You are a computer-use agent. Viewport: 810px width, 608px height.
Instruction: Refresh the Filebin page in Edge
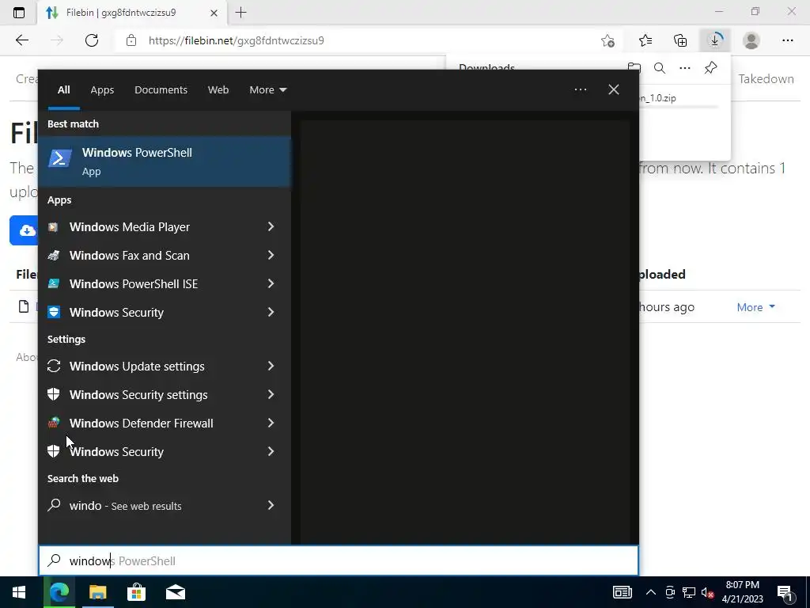click(92, 40)
